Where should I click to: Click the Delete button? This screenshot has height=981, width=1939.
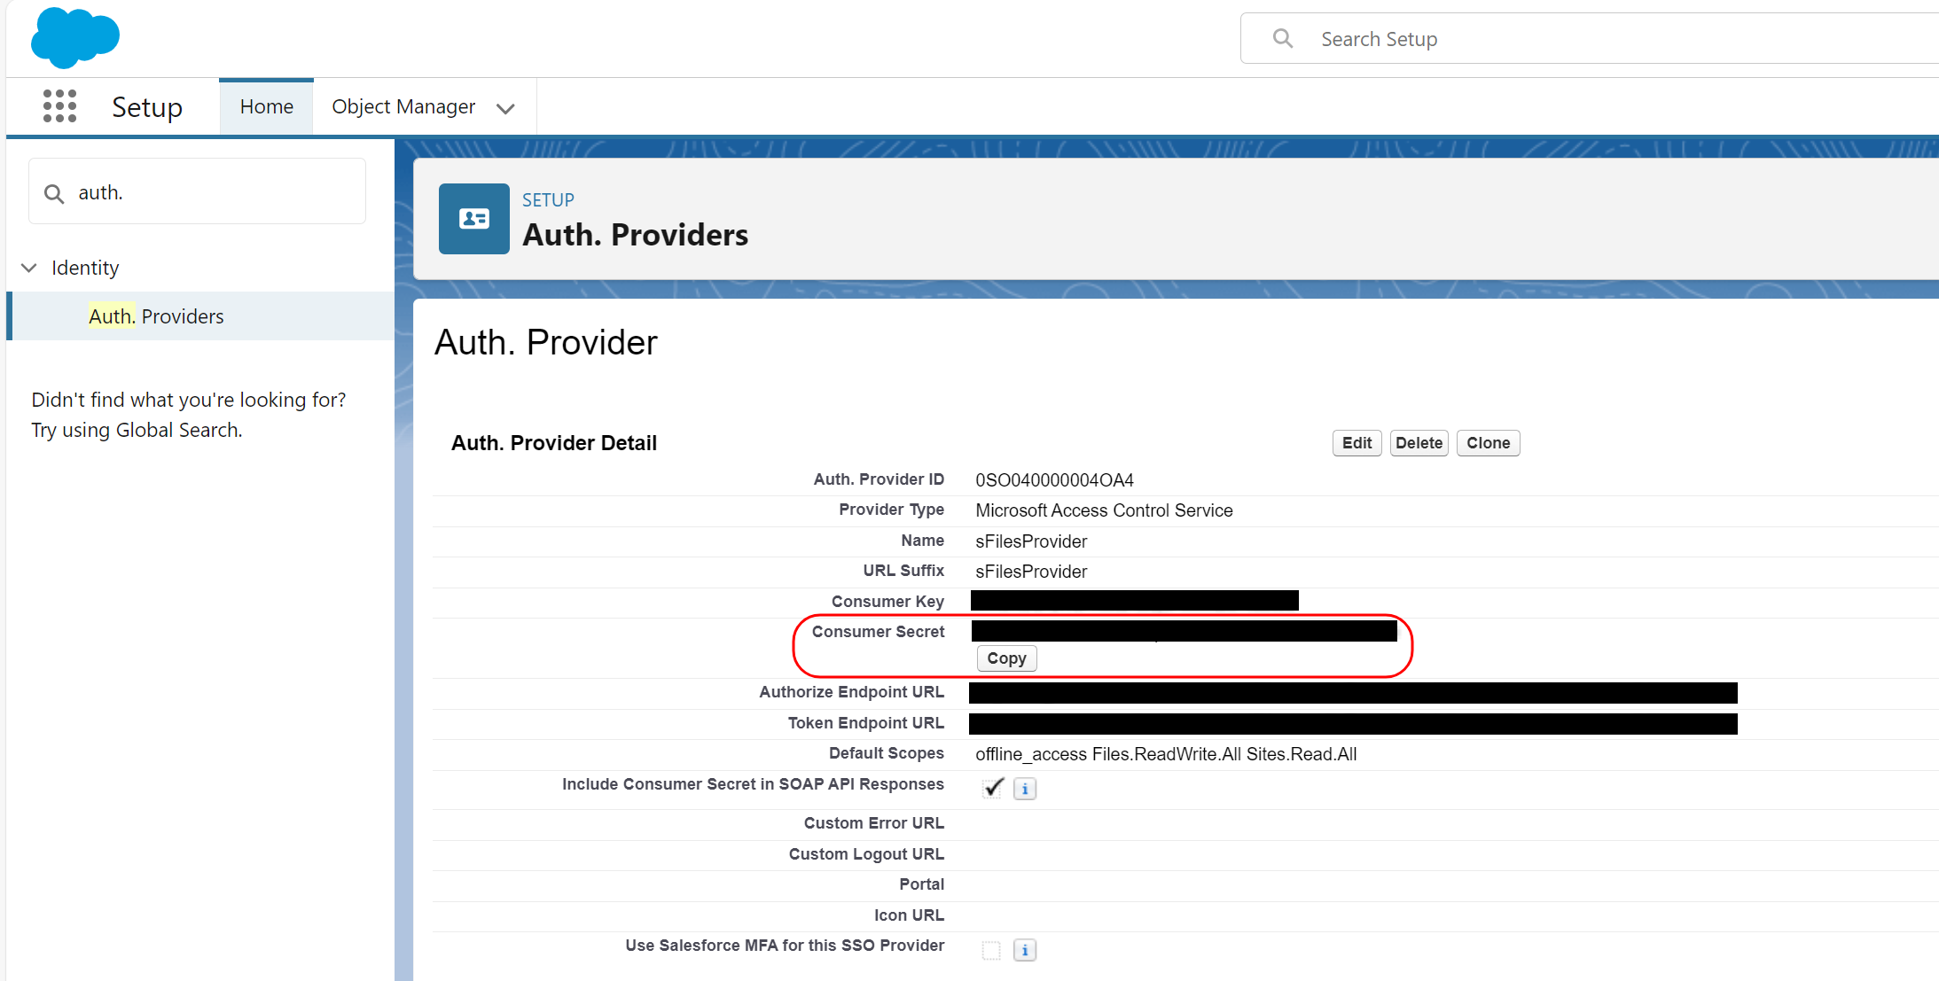pyautogui.click(x=1419, y=443)
